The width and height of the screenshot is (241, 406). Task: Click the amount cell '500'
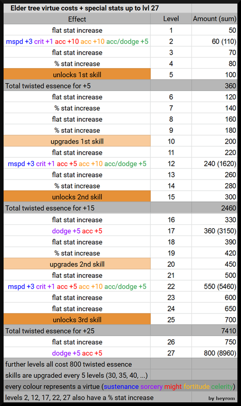point(215,275)
